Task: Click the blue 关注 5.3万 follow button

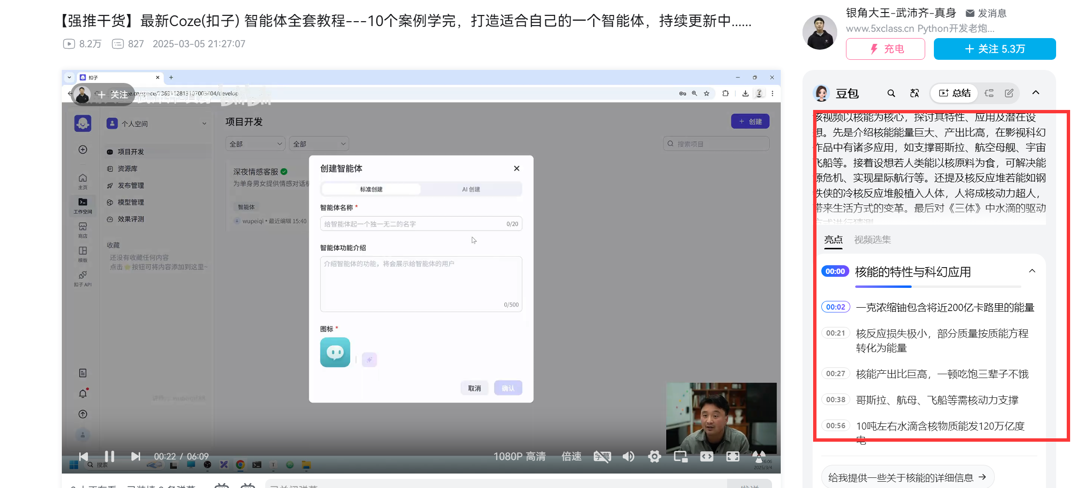Action: pos(995,49)
